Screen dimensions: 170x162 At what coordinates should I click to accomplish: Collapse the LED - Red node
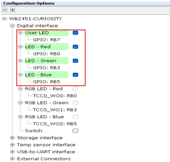pyautogui.click(x=20, y=47)
